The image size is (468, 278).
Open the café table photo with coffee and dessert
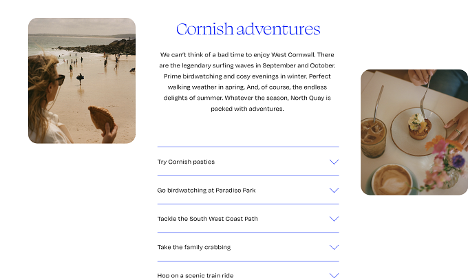pos(414,132)
